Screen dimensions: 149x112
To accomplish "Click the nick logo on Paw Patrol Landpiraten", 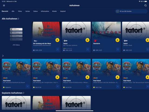I will 35,78.
